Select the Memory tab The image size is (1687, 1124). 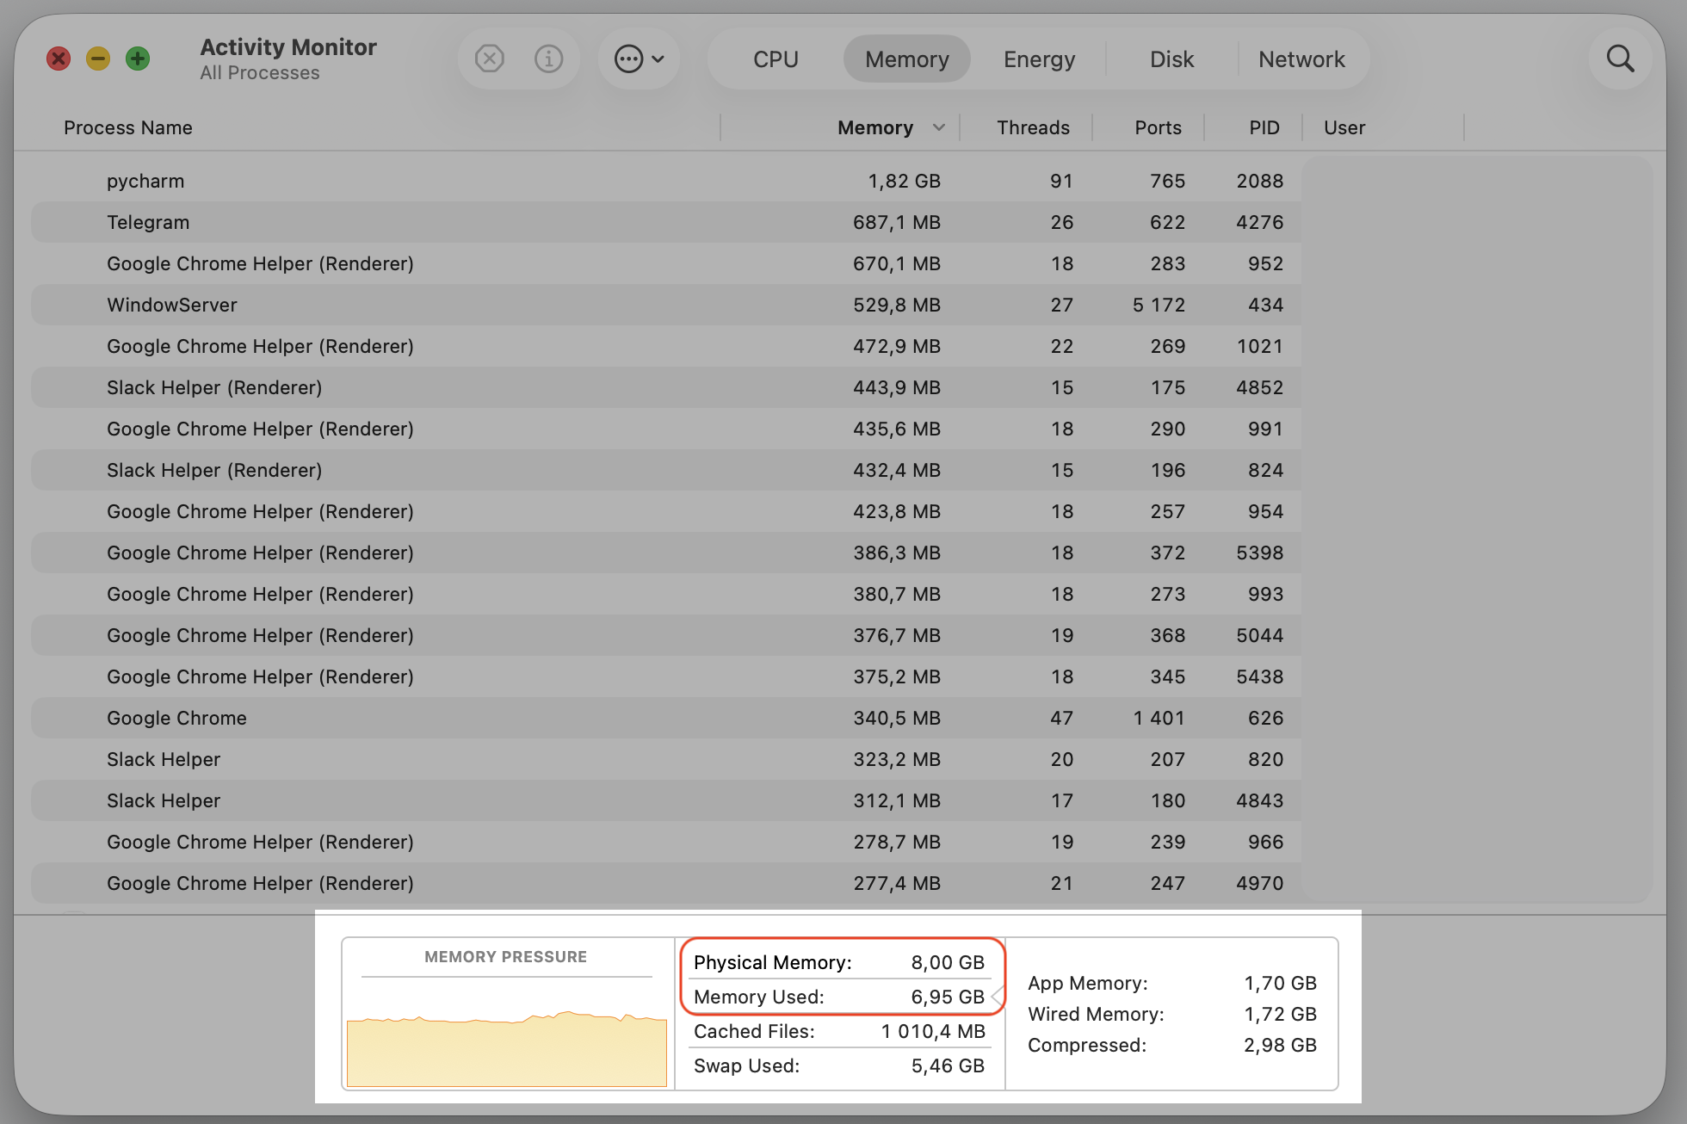(907, 59)
